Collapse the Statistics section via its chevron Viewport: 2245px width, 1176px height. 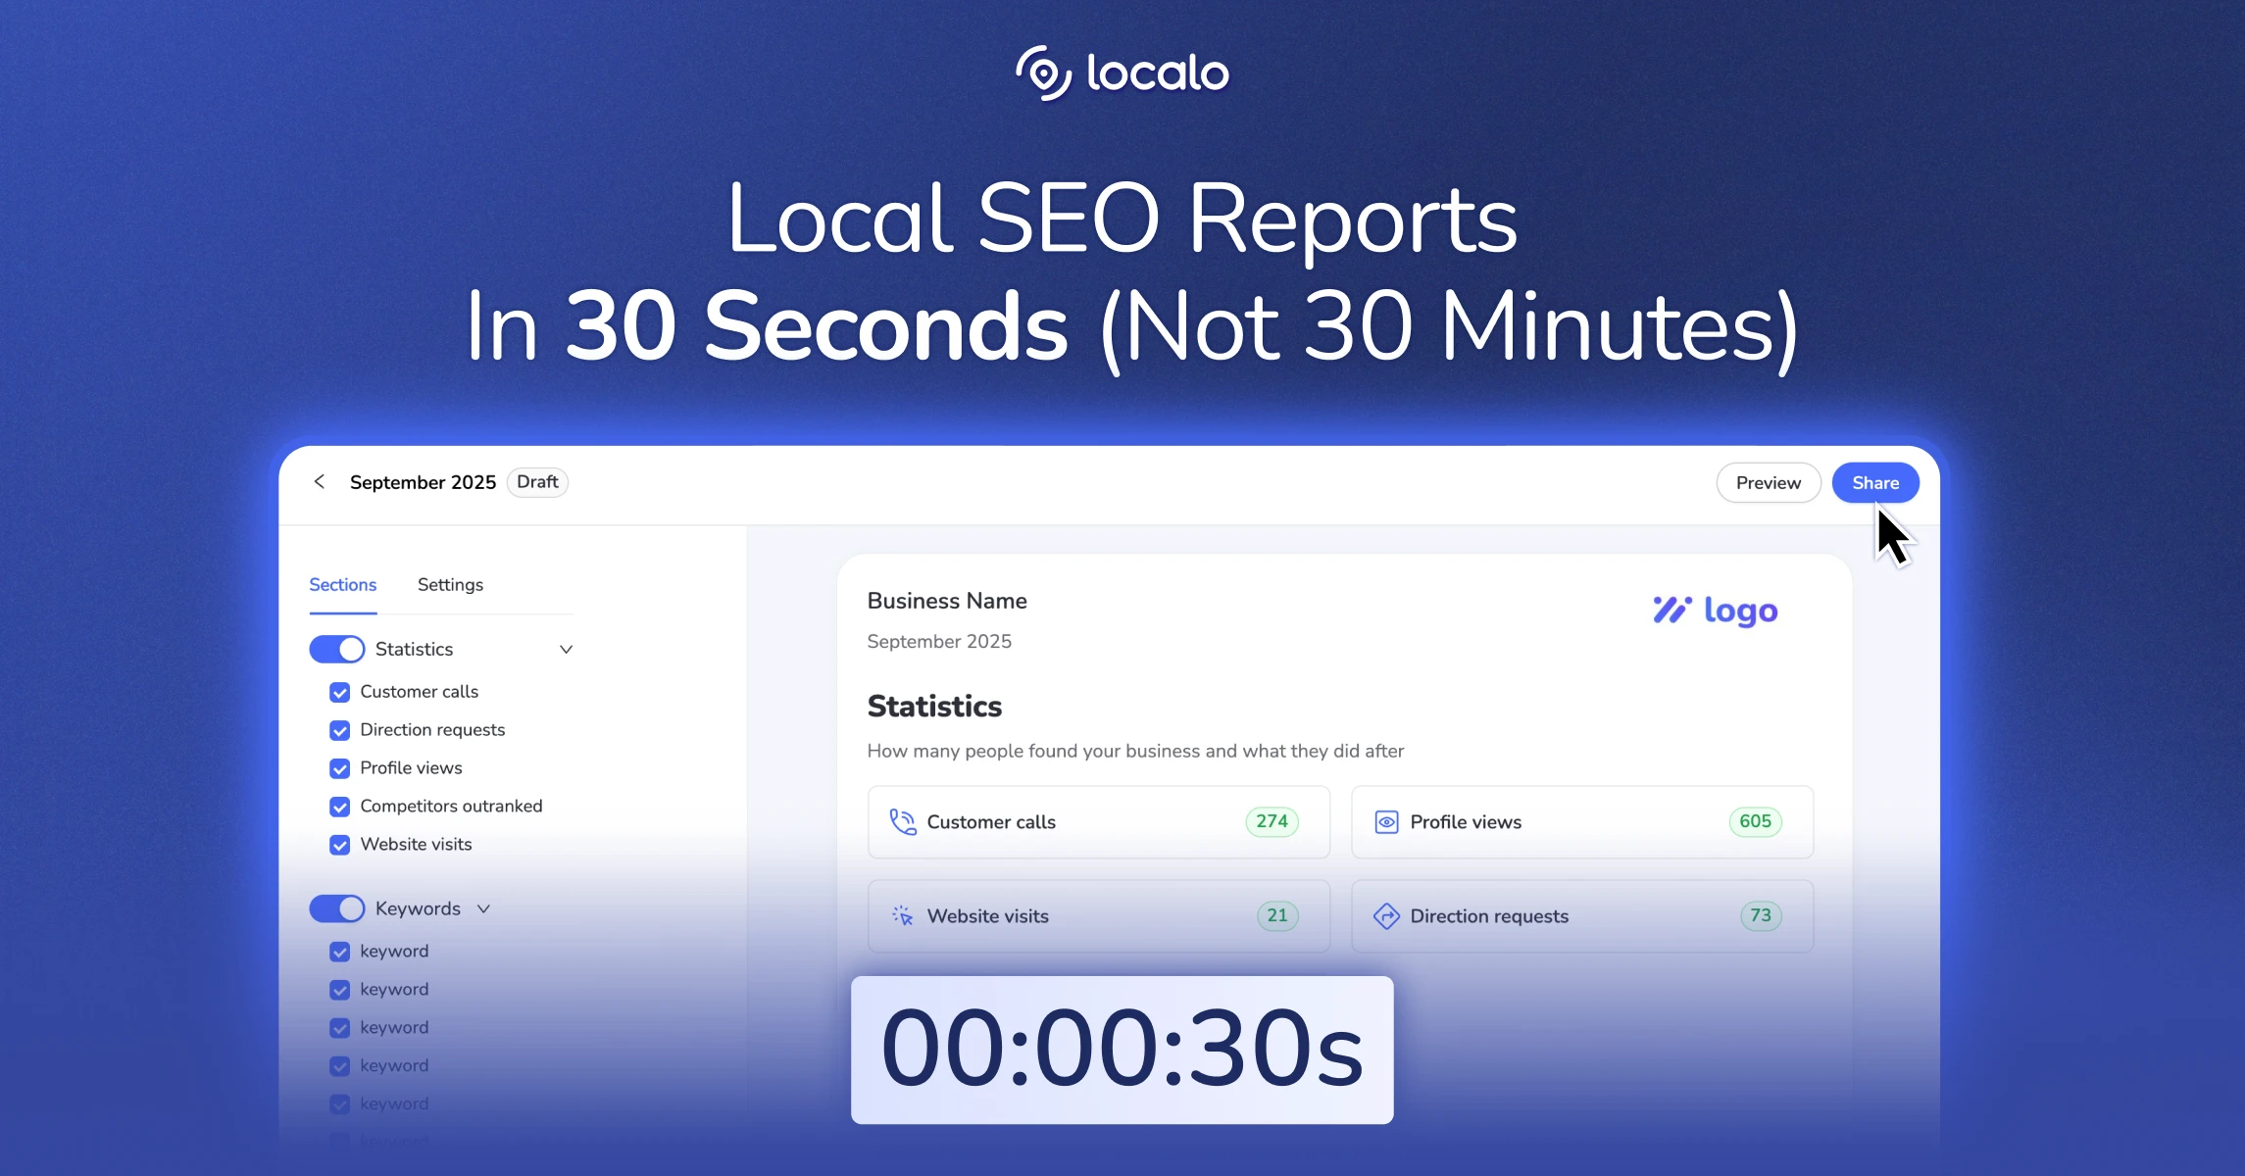point(566,649)
